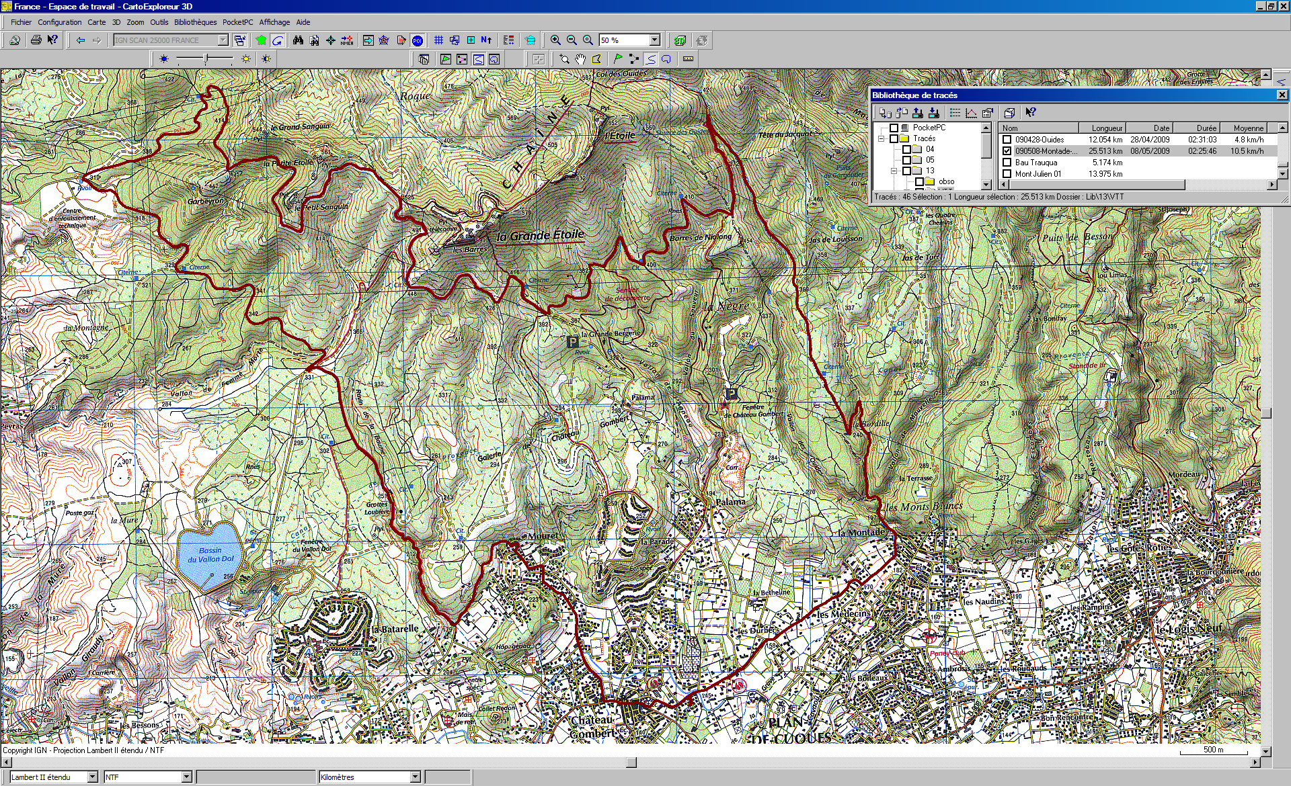Open the green 3D view icon

coord(680,40)
